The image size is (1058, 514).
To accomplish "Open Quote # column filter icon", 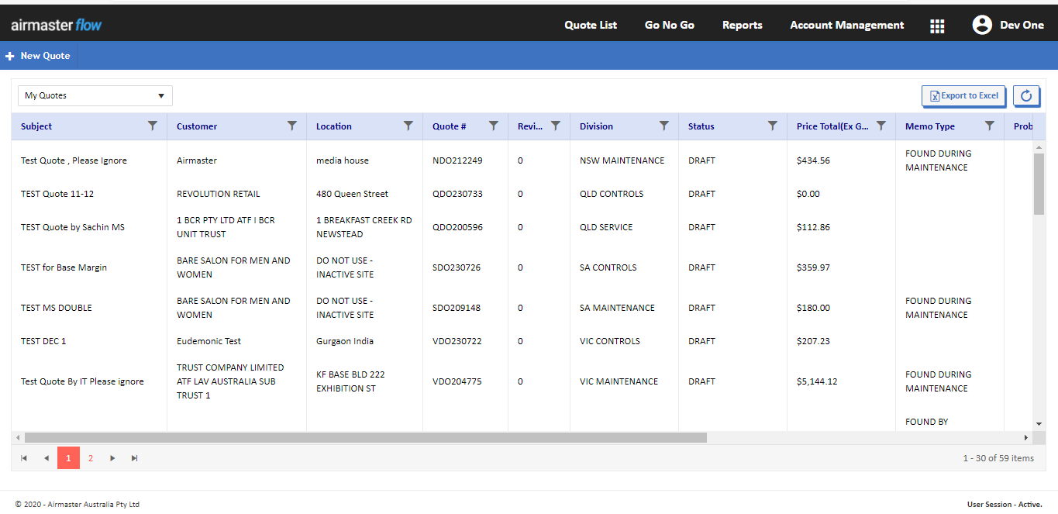I will pyautogui.click(x=494, y=126).
